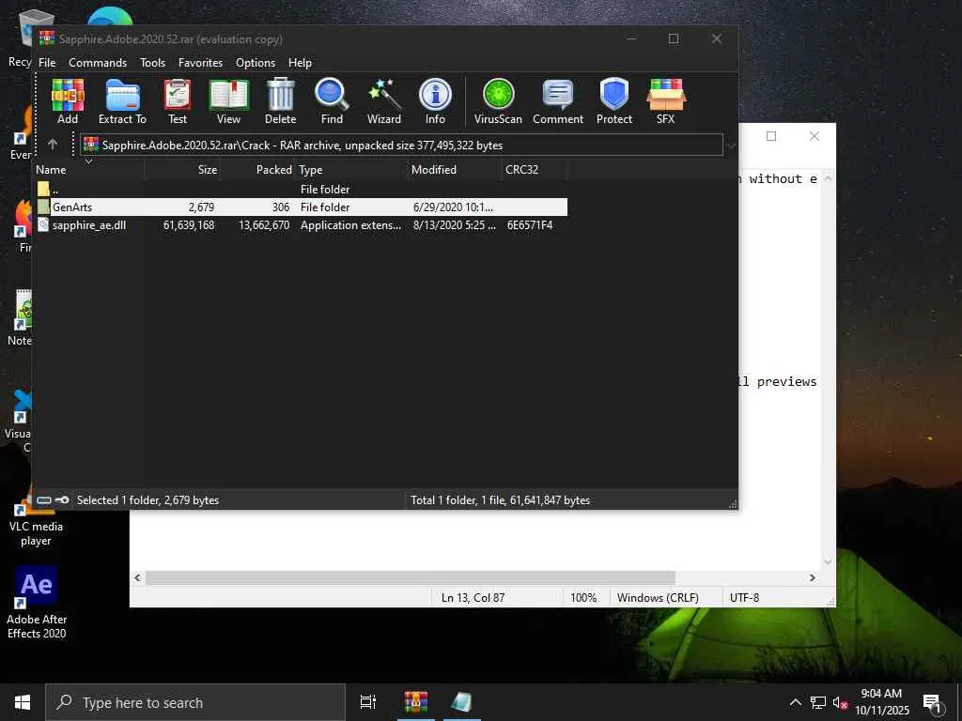Add a Comment to archive

(558, 101)
